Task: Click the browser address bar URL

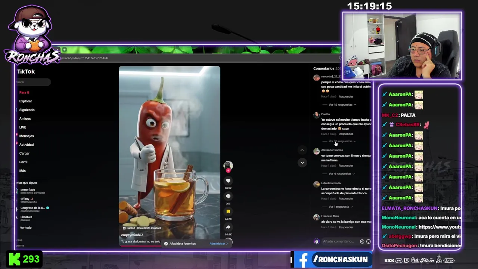Action: click(x=85, y=58)
